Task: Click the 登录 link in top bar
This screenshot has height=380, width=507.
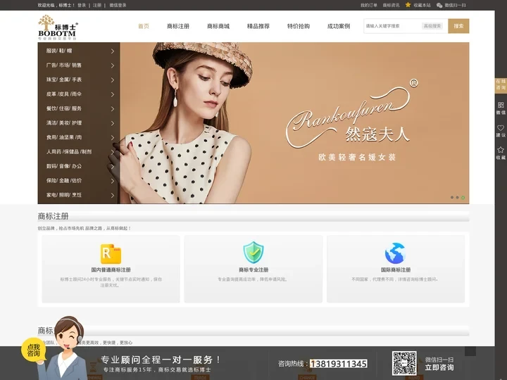Action: click(82, 5)
